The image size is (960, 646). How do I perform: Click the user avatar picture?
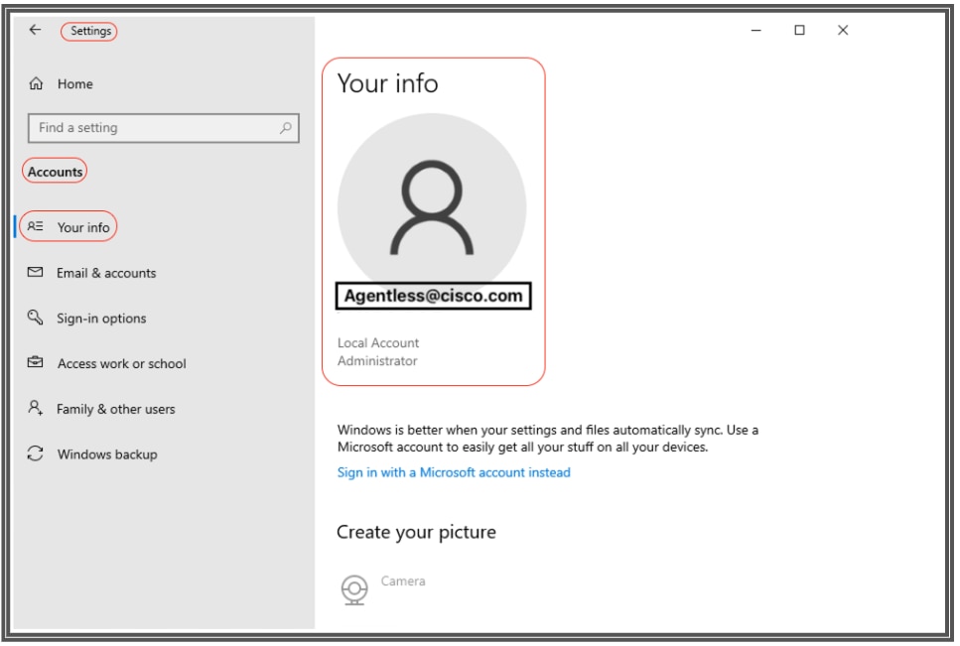[x=432, y=206]
